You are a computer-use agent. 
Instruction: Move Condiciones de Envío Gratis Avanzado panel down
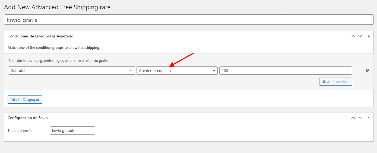pos(360,36)
